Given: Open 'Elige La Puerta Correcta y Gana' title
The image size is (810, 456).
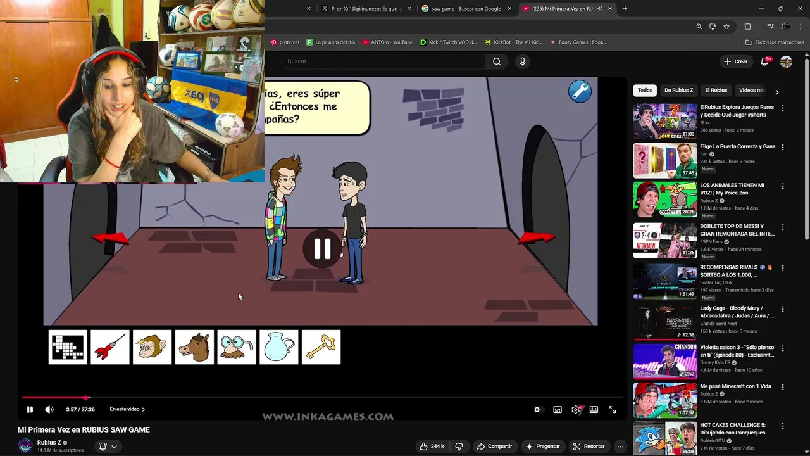Looking at the screenshot, I should (737, 146).
